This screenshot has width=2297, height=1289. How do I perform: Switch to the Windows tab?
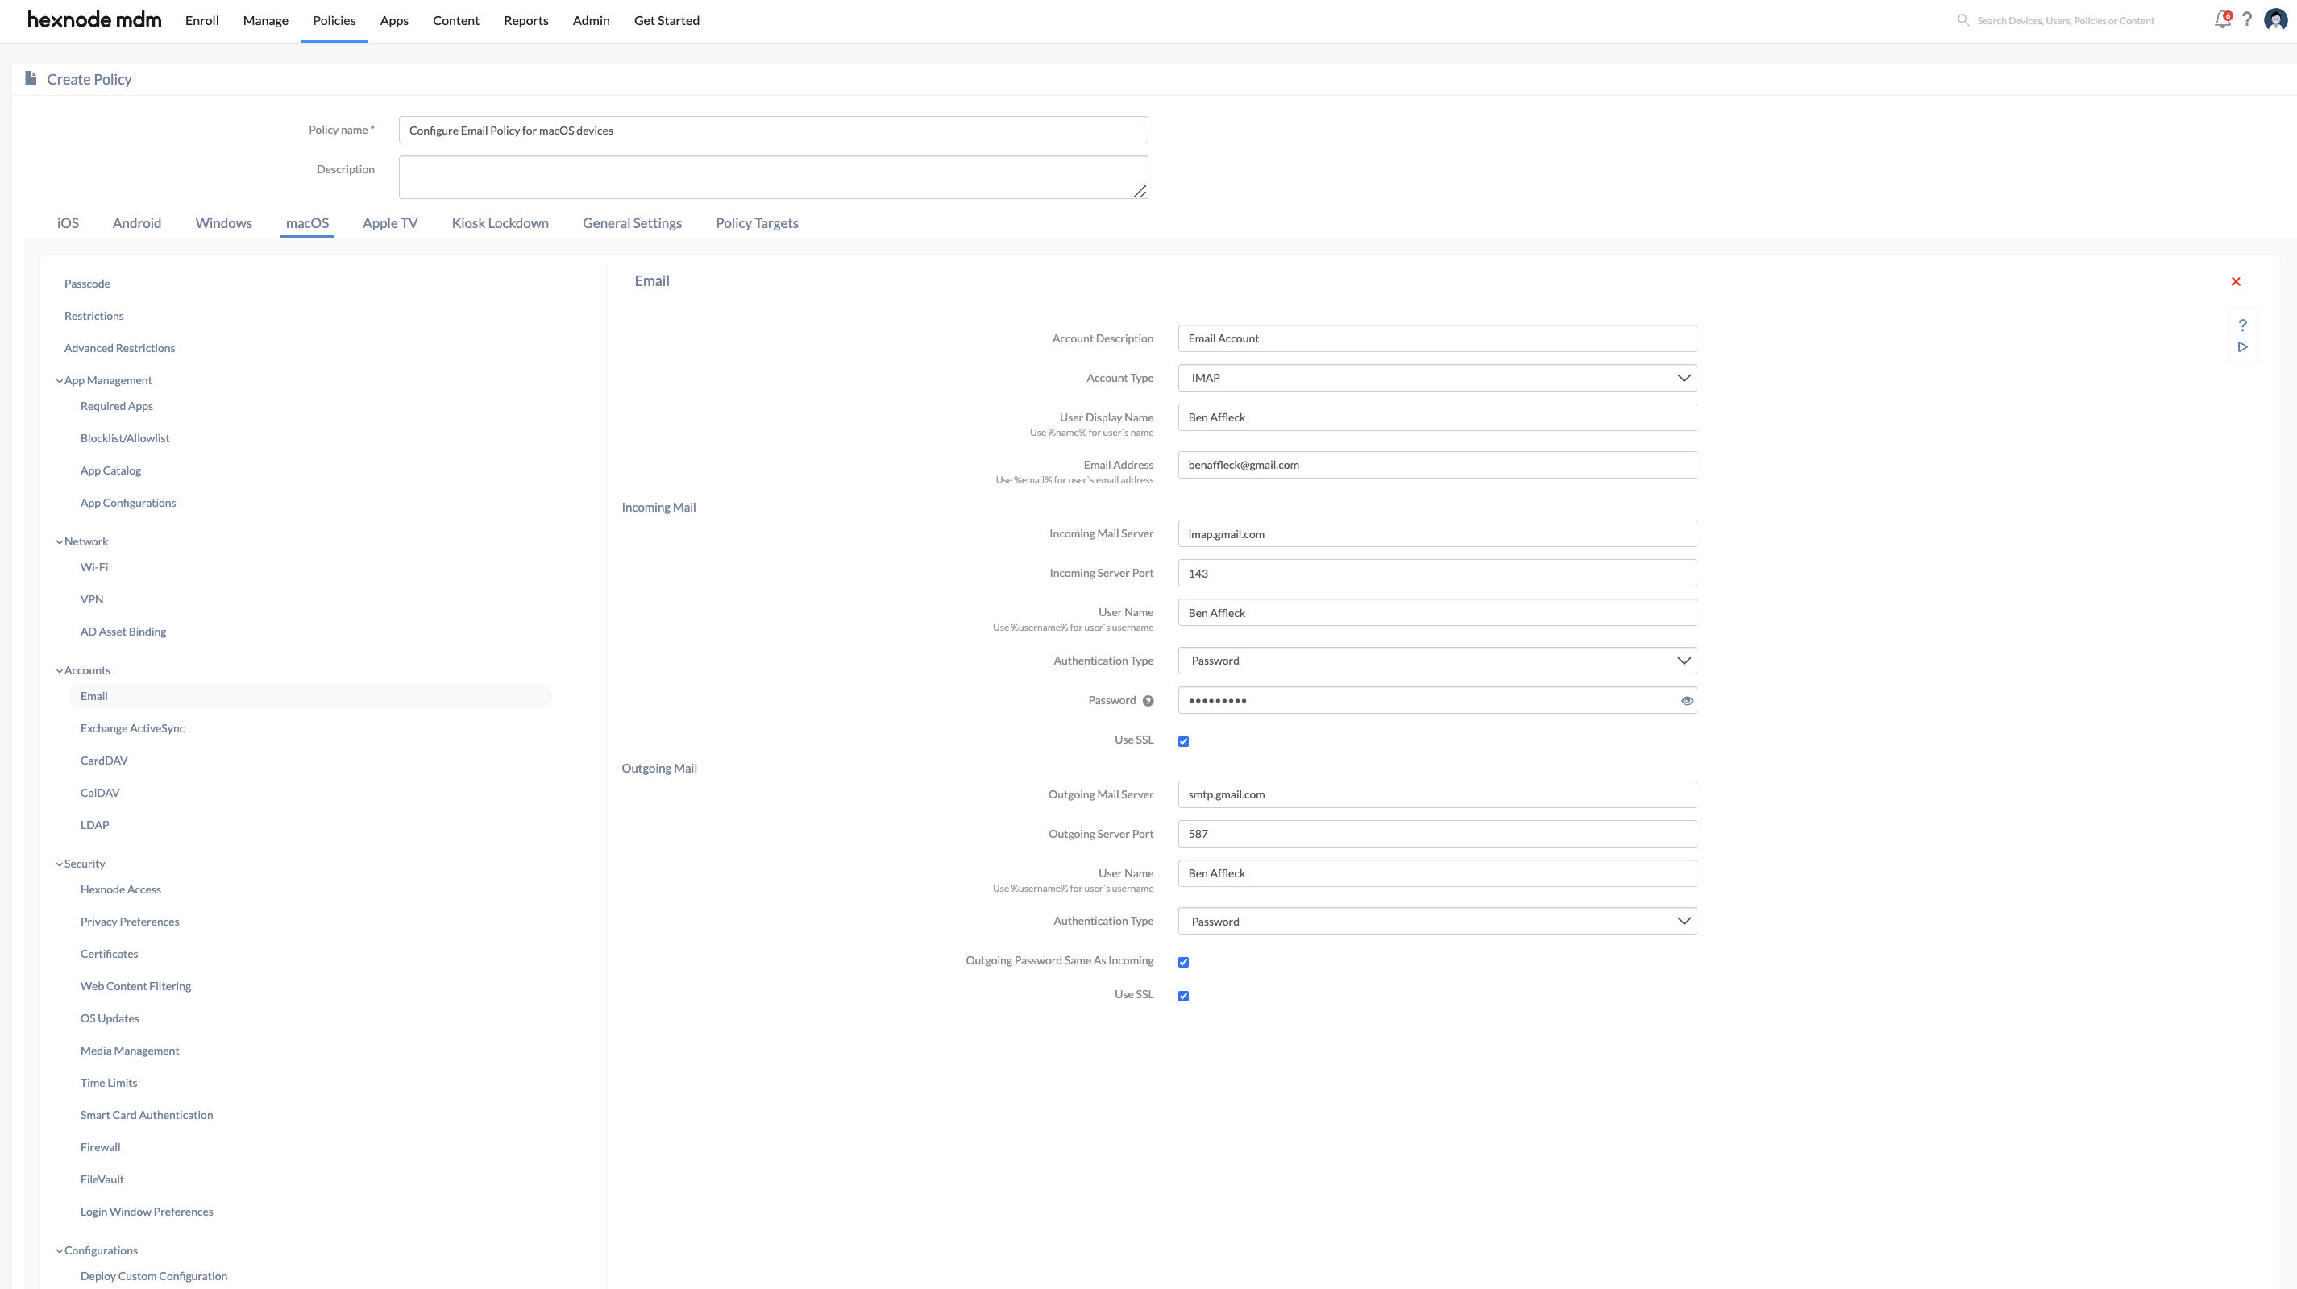(224, 223)
